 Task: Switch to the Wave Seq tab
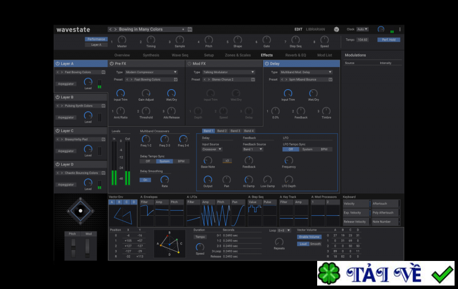click(x=180, y=55)
